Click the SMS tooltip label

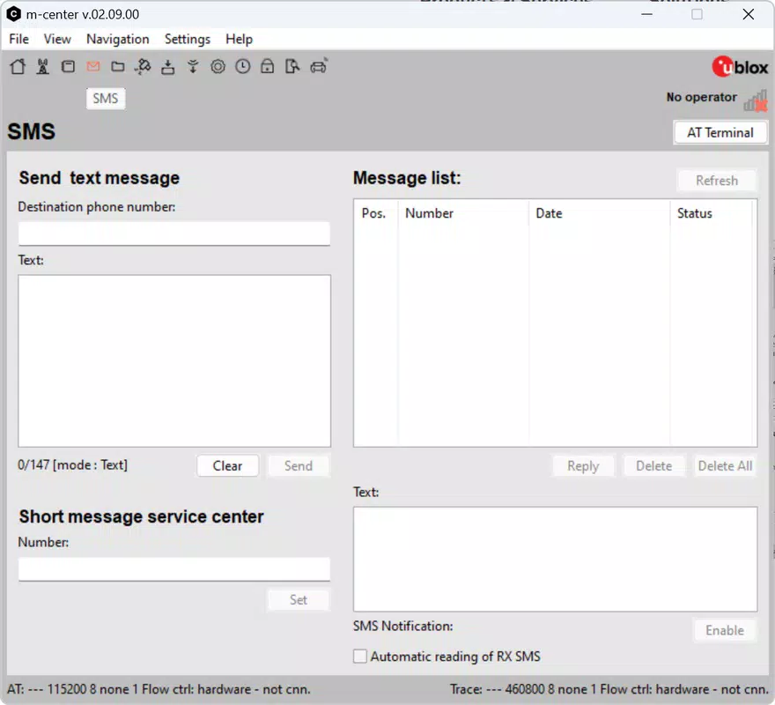pos(106,99)
